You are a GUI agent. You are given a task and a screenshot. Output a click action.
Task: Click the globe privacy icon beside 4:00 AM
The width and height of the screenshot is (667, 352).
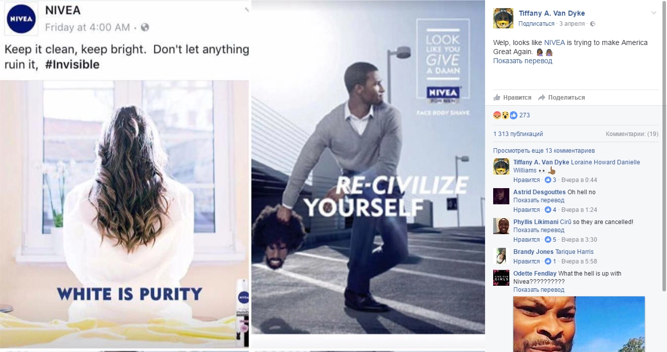pos(145,27)
